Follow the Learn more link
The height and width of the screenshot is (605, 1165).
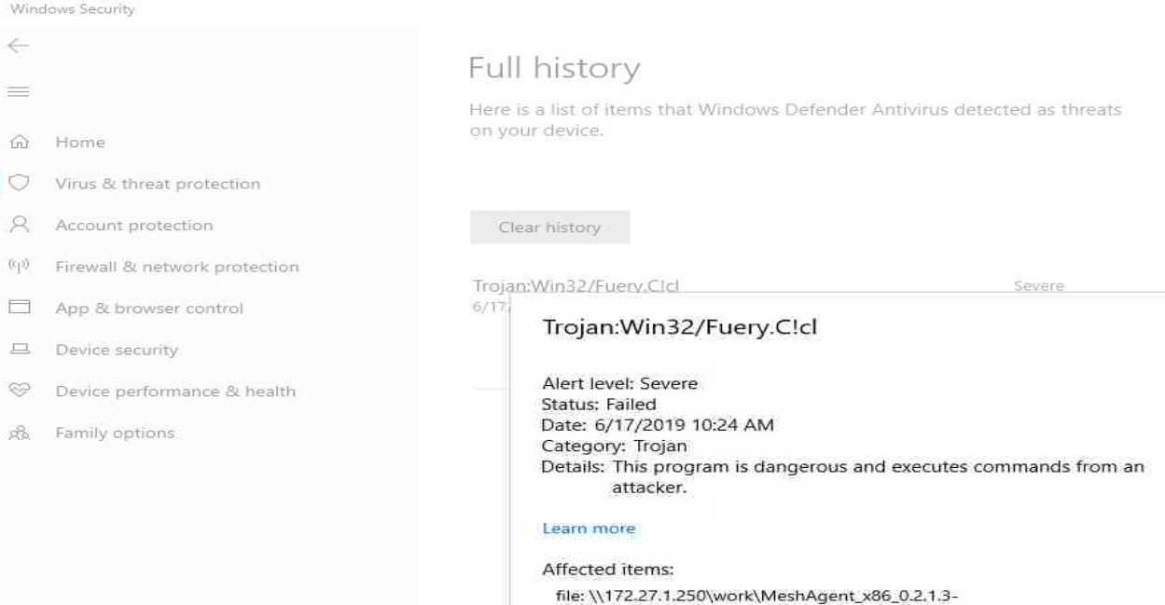[x=589, y=529]
